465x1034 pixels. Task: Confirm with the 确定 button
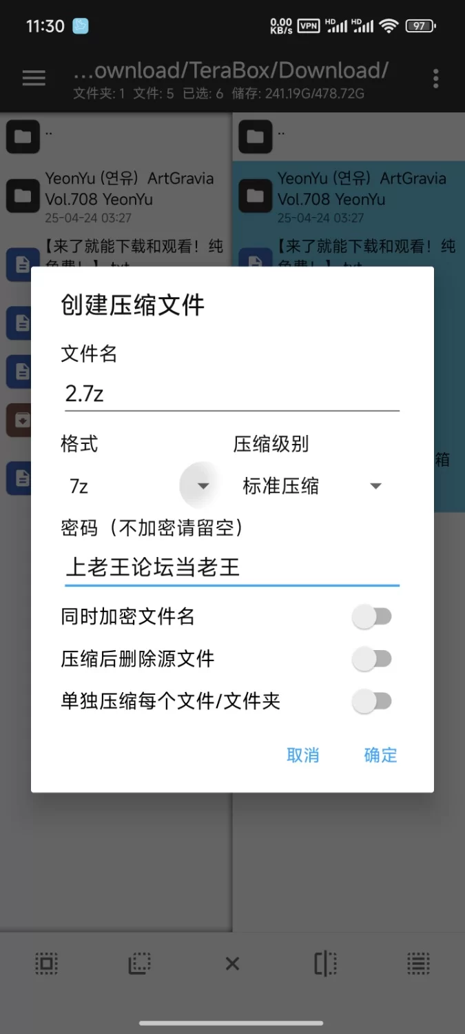pos(380,755)
